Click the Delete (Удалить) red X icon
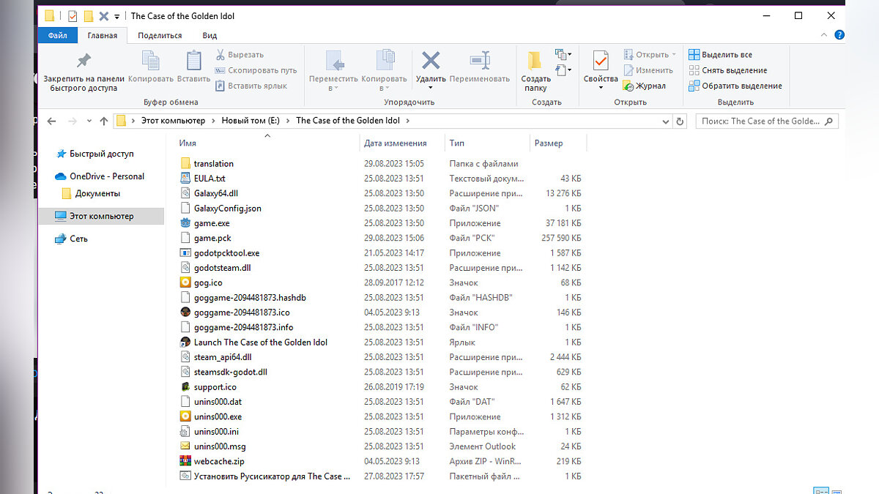The height and width of the screenshot is (494, 879). 431,61
